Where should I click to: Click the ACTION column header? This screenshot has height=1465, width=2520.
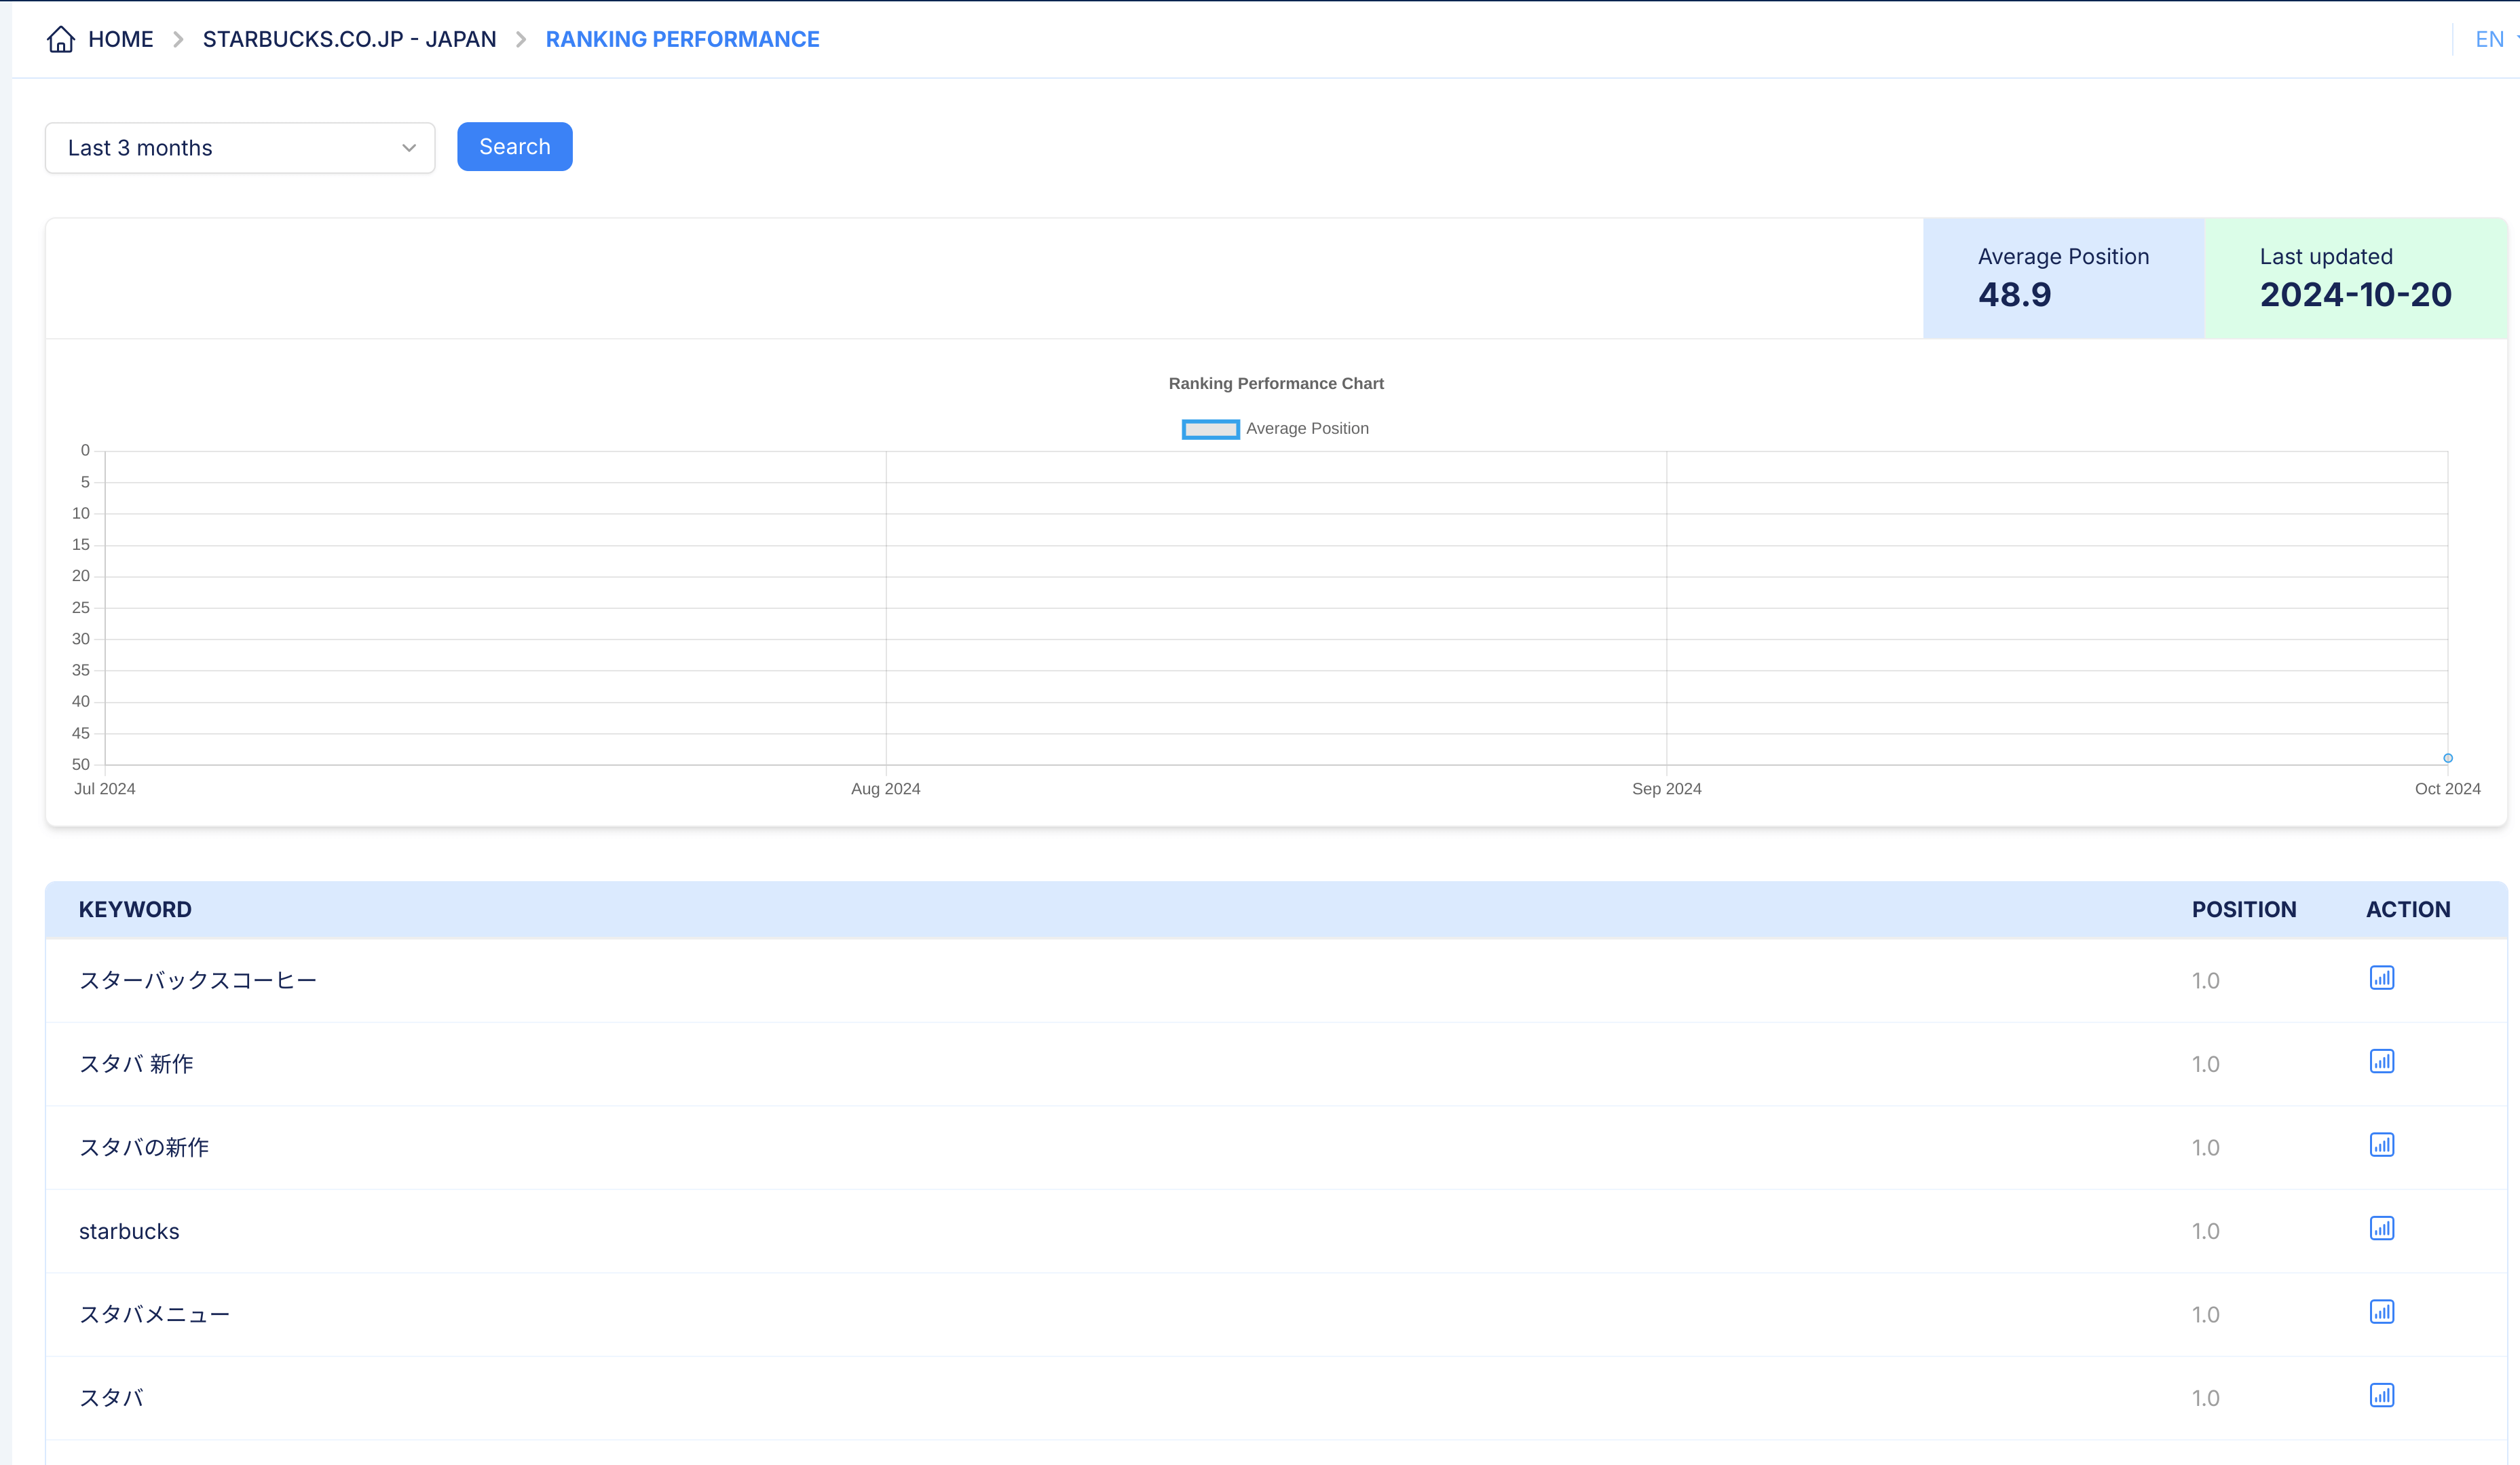[x=2407, y=910]
